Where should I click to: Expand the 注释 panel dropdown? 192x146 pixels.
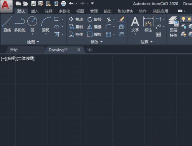pyautogui.click(x=147, y=42)
